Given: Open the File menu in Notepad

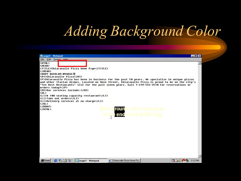Looking at the screenshot, I should point(42,59).
